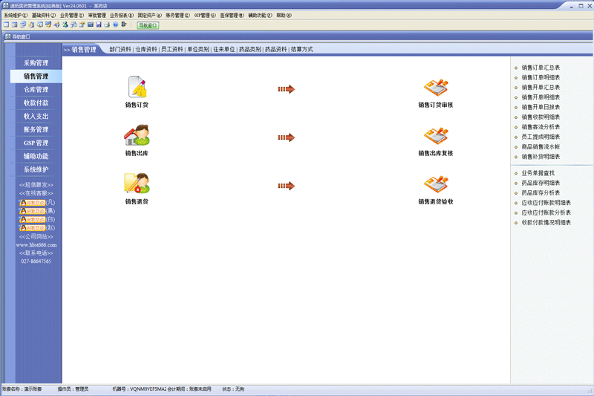The height and width of the screenshot is (396, 594).
Task: Click the 导航窗口 toolbar button
Action: point(148,25)
